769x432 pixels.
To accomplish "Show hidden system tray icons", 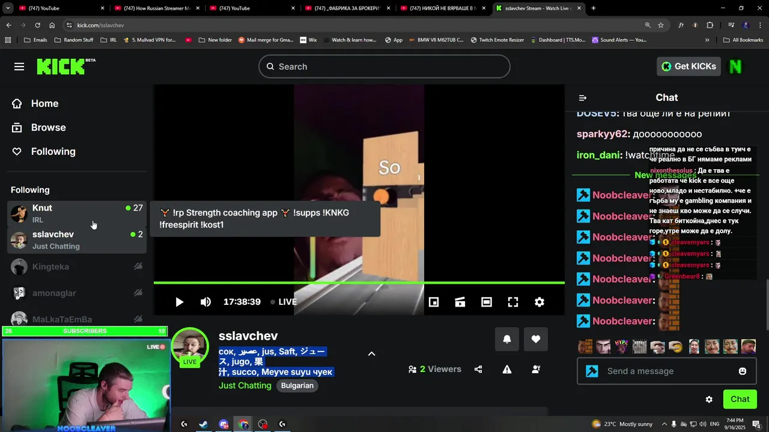I will (664, 424).
